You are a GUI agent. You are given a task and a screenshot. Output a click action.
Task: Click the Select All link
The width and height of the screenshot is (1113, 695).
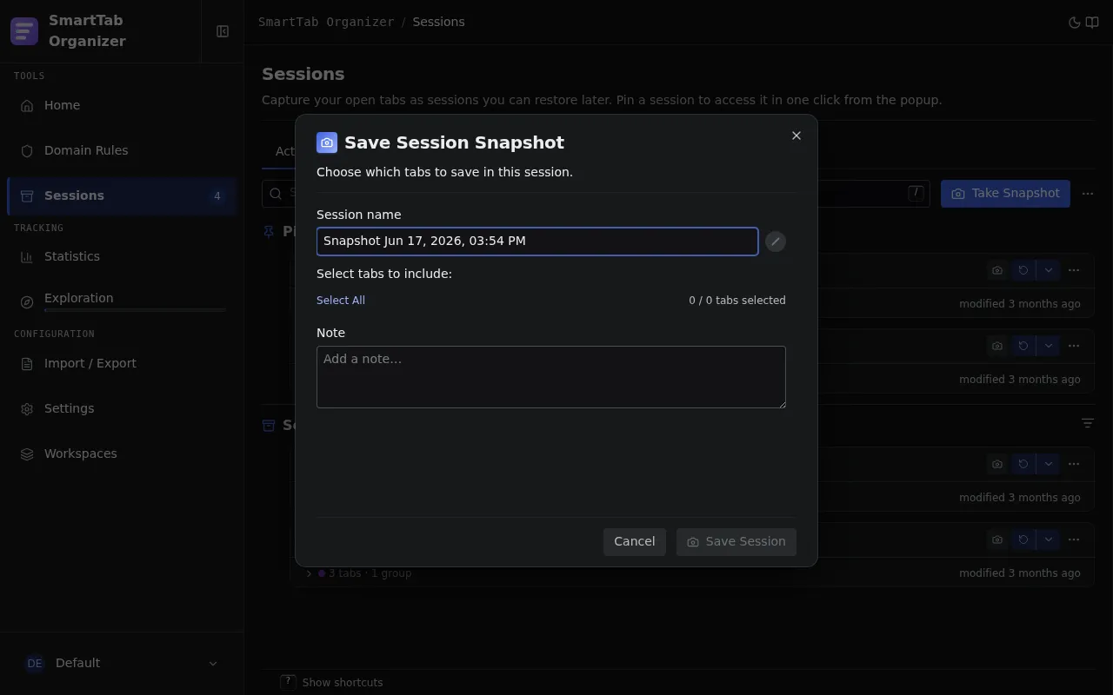click(341, 301)
